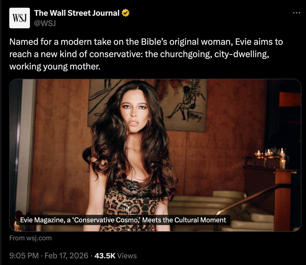The width and height of the screenshot is (306, 265).
Task: Click the 'Conservative Cosmo' headline caption
Action: tap(123, 220)
